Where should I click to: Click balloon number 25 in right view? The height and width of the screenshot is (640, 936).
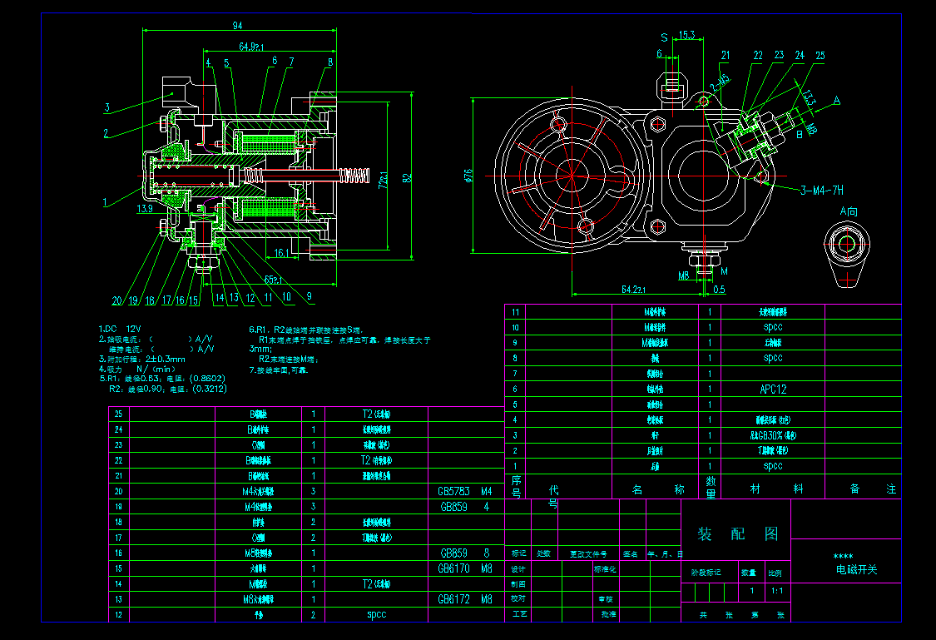click(820, 56)
